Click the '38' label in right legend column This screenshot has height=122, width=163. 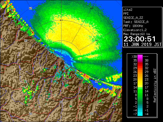[x=146, y=60]
